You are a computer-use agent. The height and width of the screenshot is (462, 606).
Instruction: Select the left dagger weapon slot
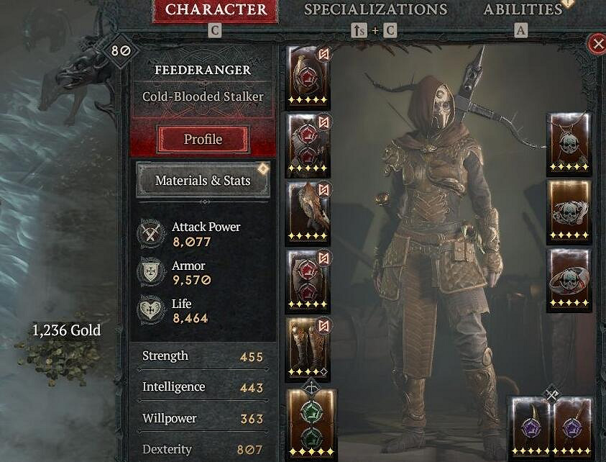coord(531,427)
